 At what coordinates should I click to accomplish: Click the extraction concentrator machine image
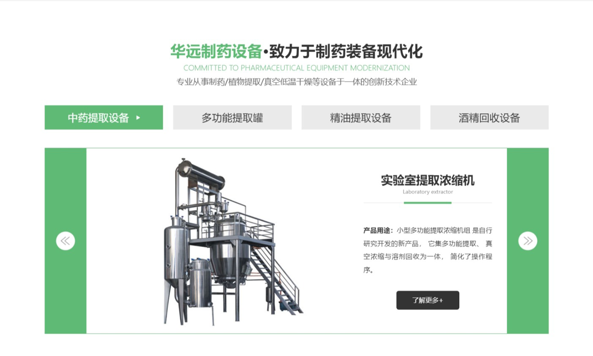pos(233,241)
